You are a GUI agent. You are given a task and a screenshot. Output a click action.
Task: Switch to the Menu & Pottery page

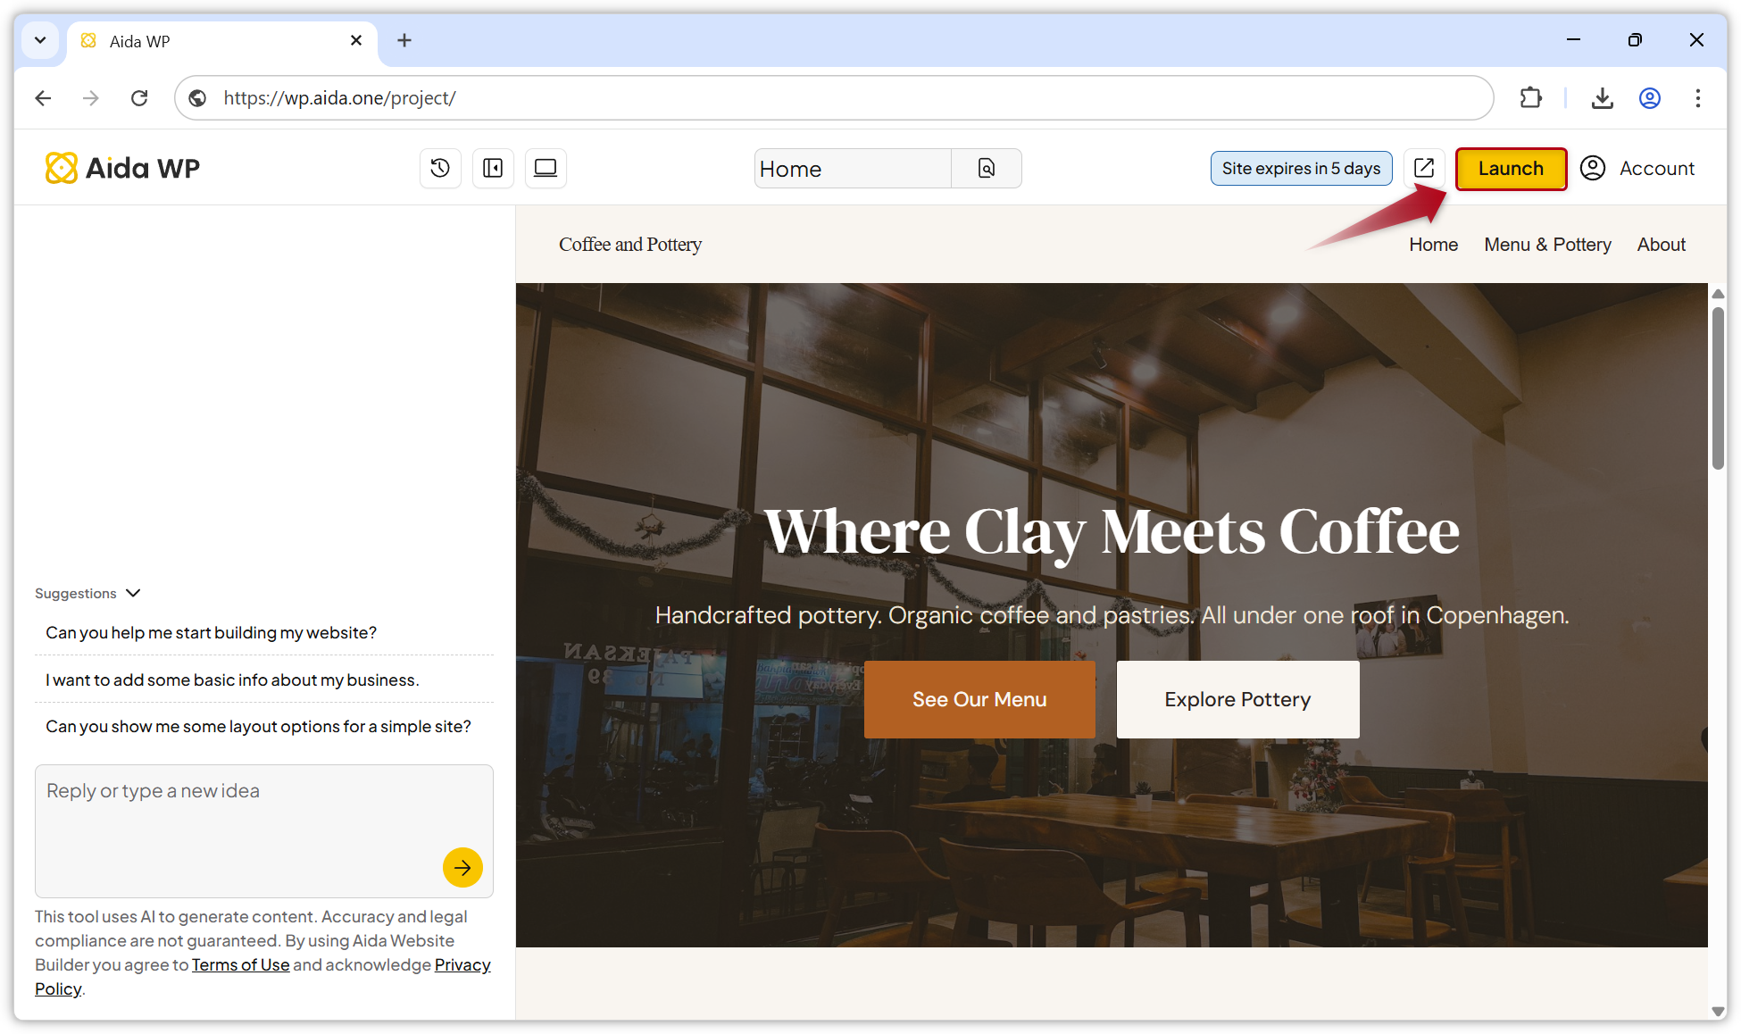click(1547, 244)
